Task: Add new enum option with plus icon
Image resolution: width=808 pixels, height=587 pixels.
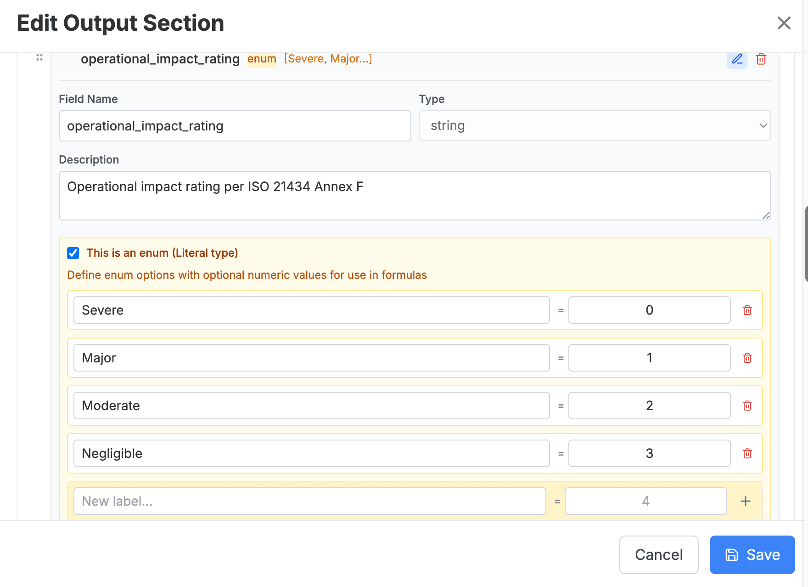Action: (x=745, y=501)
